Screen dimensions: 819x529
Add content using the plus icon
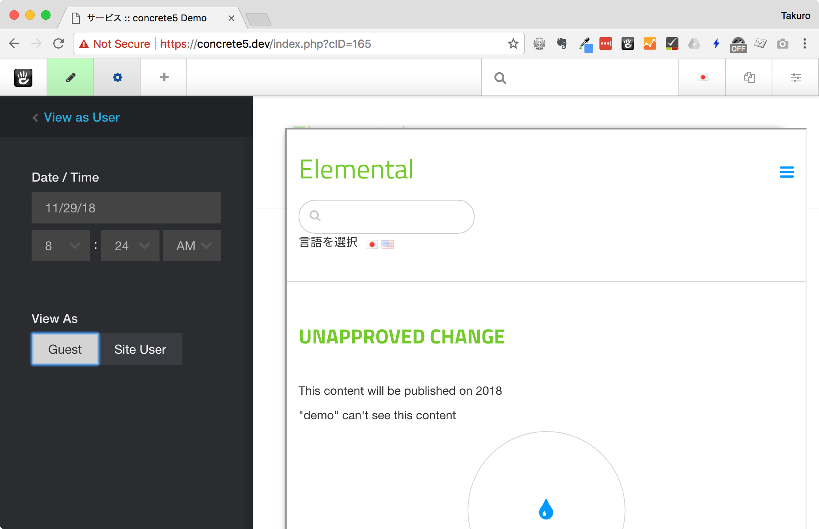163,77
